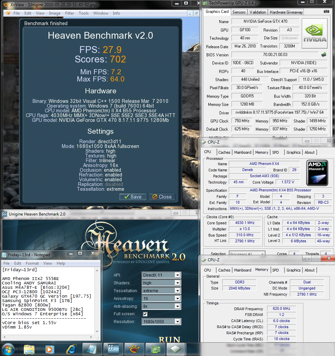Open XnView File menu
Screen dimensions: 335x356
[x=17, y=13]
